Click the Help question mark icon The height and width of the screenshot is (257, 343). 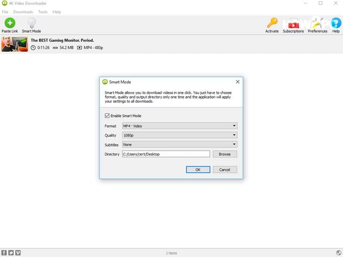click(x=336, y=23)
